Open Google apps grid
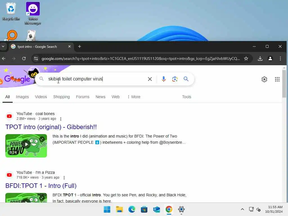 tap(277, 79)
